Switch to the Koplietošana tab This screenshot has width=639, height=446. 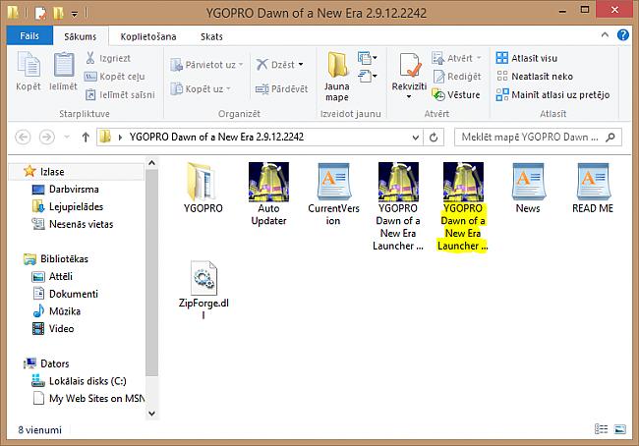(x=148, y=36)
